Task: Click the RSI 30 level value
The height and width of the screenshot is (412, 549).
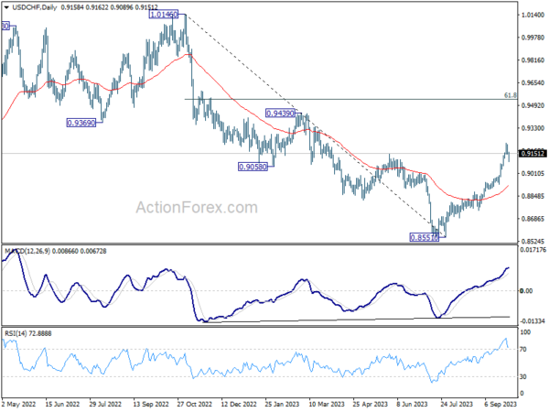Action: click(x=524, y=376)
